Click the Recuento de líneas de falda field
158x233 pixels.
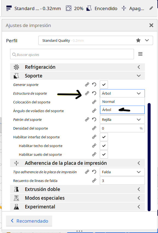click(122, 181)
